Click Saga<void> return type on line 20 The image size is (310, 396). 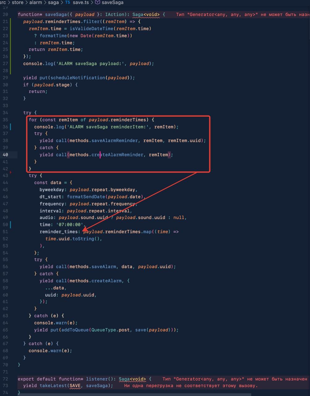tap(146, 15)
